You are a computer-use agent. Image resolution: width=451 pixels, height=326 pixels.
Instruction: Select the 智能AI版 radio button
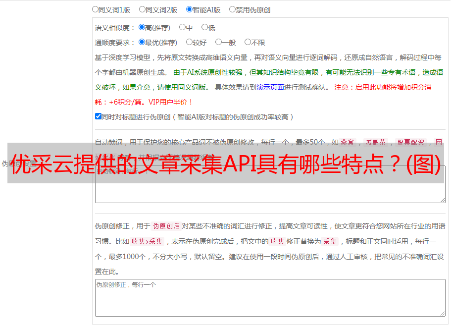[189, 9]
